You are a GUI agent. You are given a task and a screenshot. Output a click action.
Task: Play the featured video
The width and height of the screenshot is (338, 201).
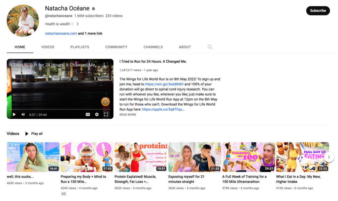pos(14,114)
